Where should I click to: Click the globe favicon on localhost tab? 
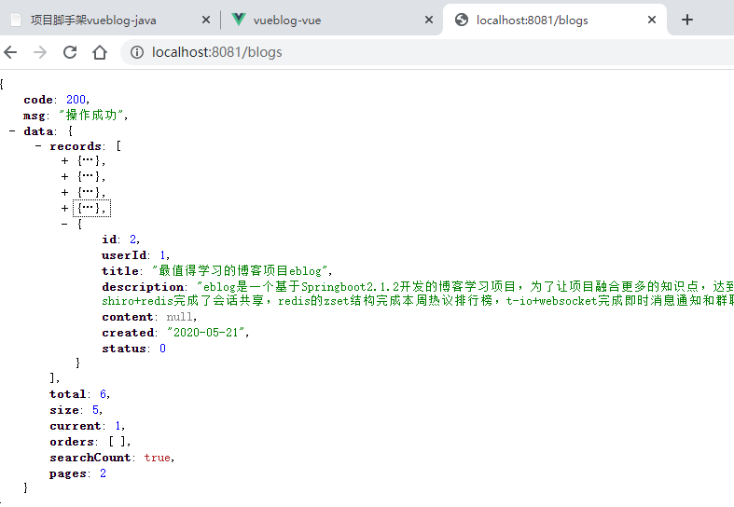(462, 20)
